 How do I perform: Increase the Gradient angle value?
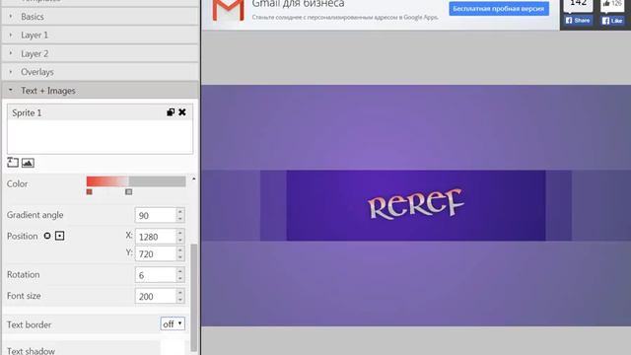tap(180, 211)
